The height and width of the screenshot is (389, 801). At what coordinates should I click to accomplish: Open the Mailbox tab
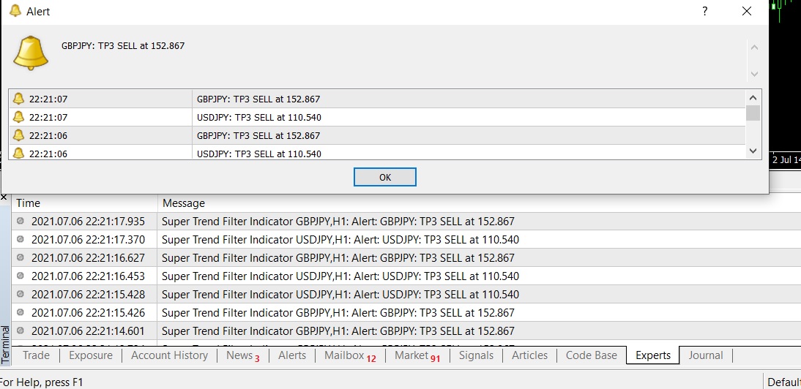point(349,355)
